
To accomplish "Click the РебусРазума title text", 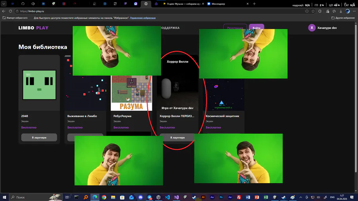I will coord(122,116).
